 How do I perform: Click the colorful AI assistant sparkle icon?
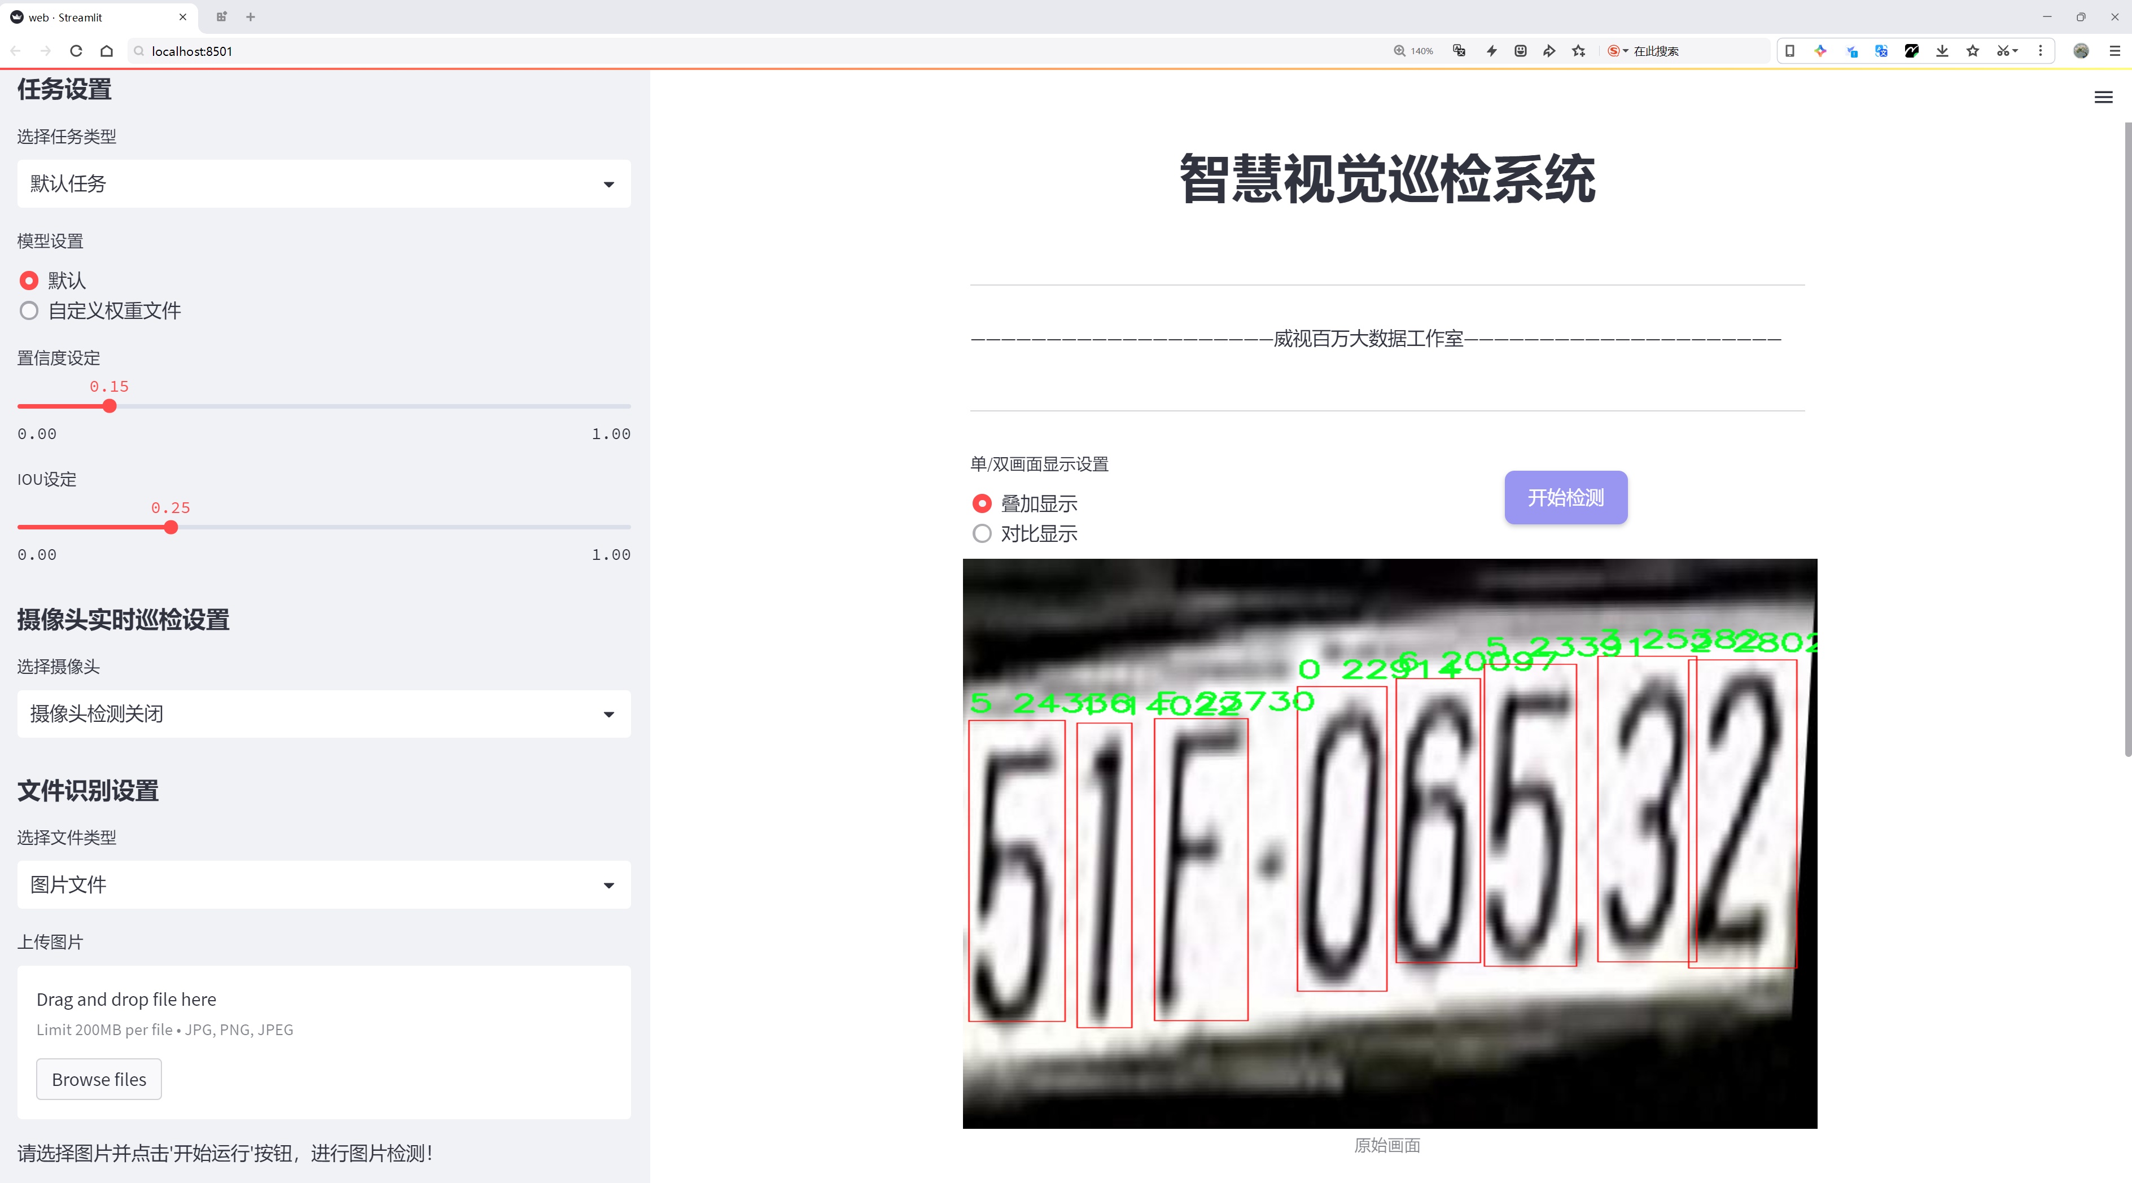tap(1820, 51)
